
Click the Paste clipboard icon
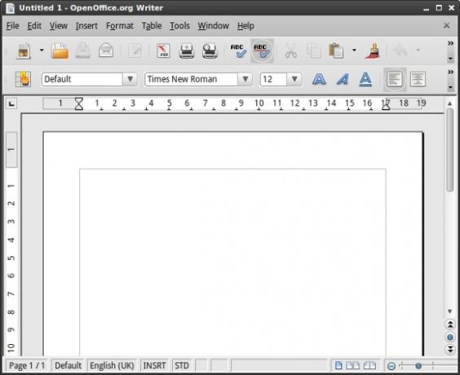[336, 51]
